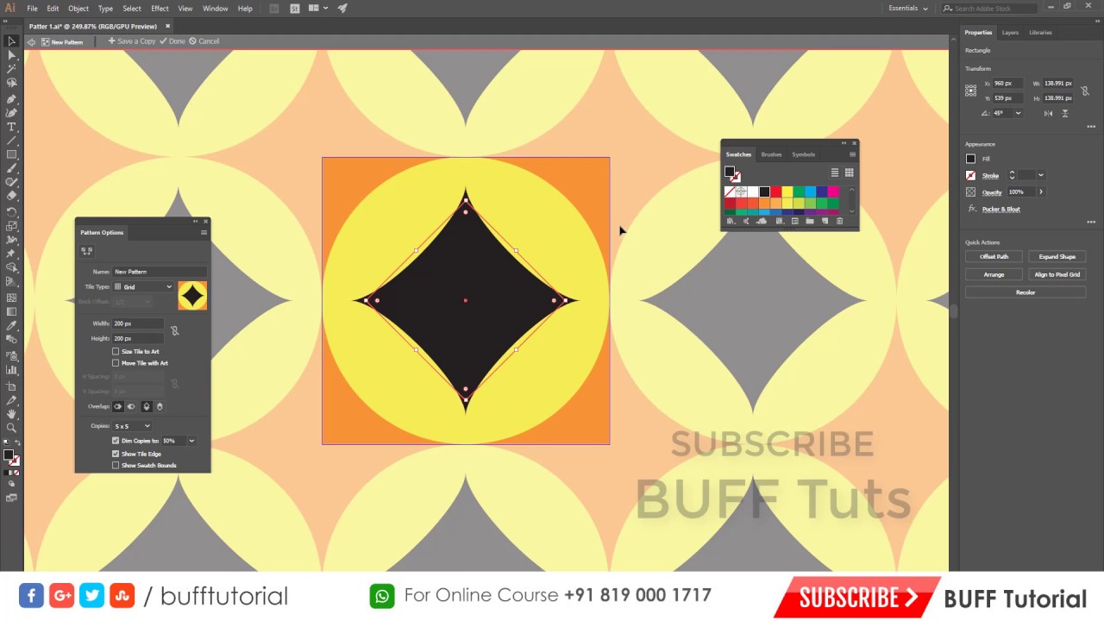Open Tile Type Grid dropdown
Viewport: 1104px width, 621px height.
[x=142, y=286]
